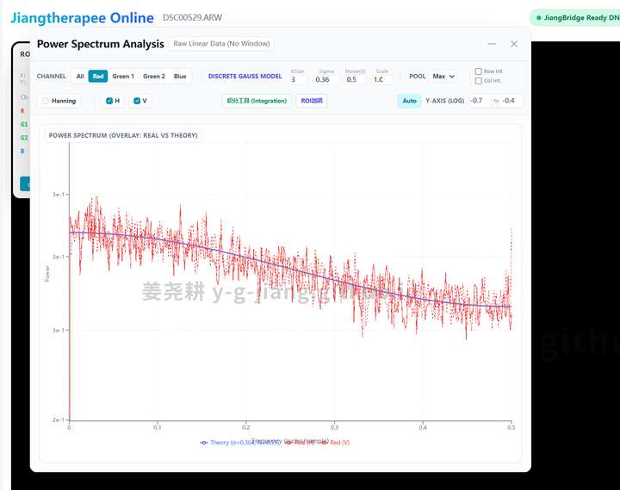Edit the Noise sigma 0.5 field
The image size is (620, 490).
tap(355, 79)
